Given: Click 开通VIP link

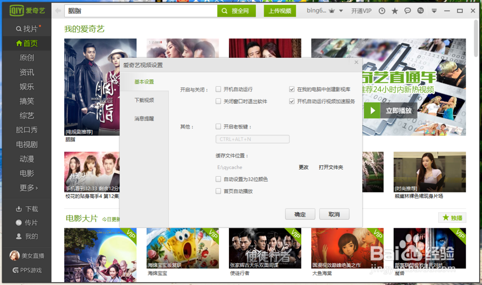Looking at the screenshot, I should pyautogui.click(x=361, y=11).
